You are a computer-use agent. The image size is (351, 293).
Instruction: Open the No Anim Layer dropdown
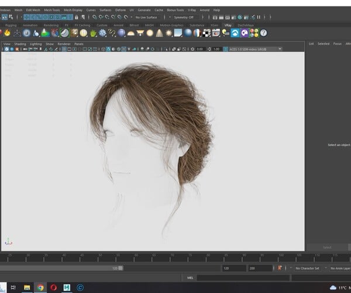[x=340, y=268]
